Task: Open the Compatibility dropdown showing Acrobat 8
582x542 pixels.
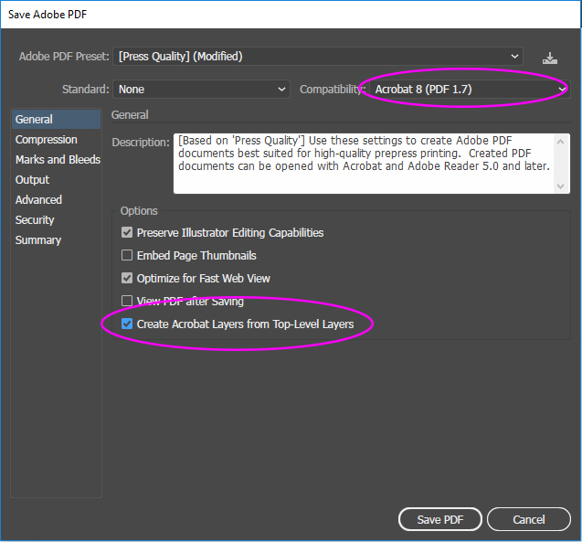Action: point(470,89)
